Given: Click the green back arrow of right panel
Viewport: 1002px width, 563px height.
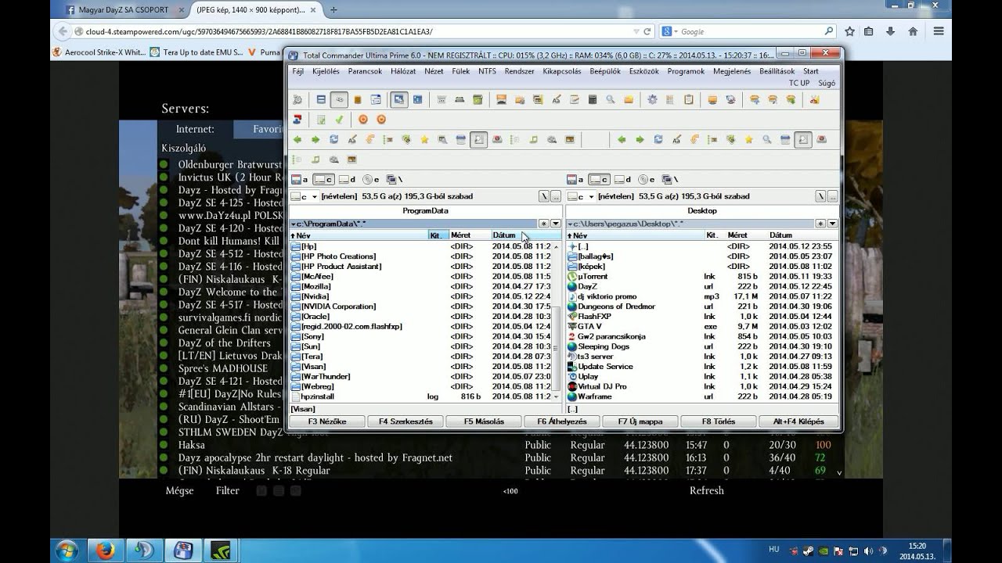Looking at the screenshot, I should pos(622,139).
